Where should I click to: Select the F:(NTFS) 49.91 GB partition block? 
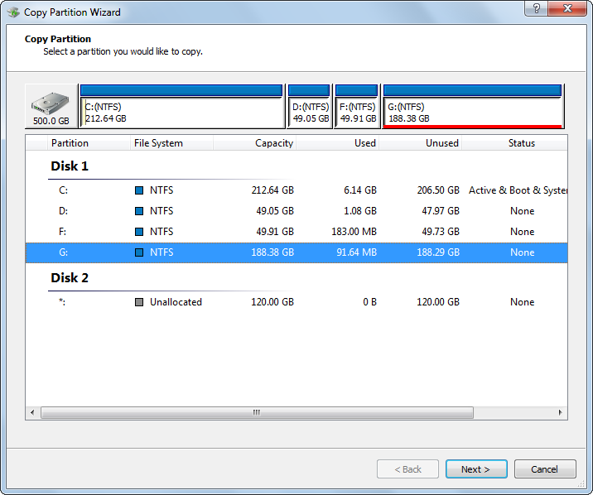tap(357, 106)
